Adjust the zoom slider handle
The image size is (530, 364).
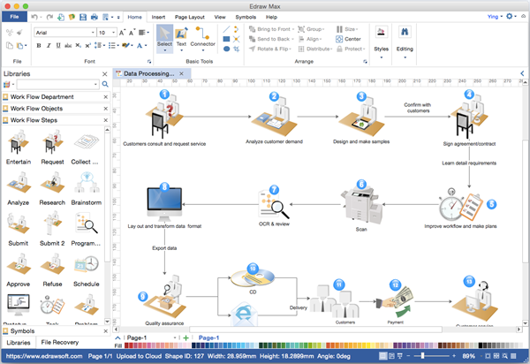tap(422, 356)
